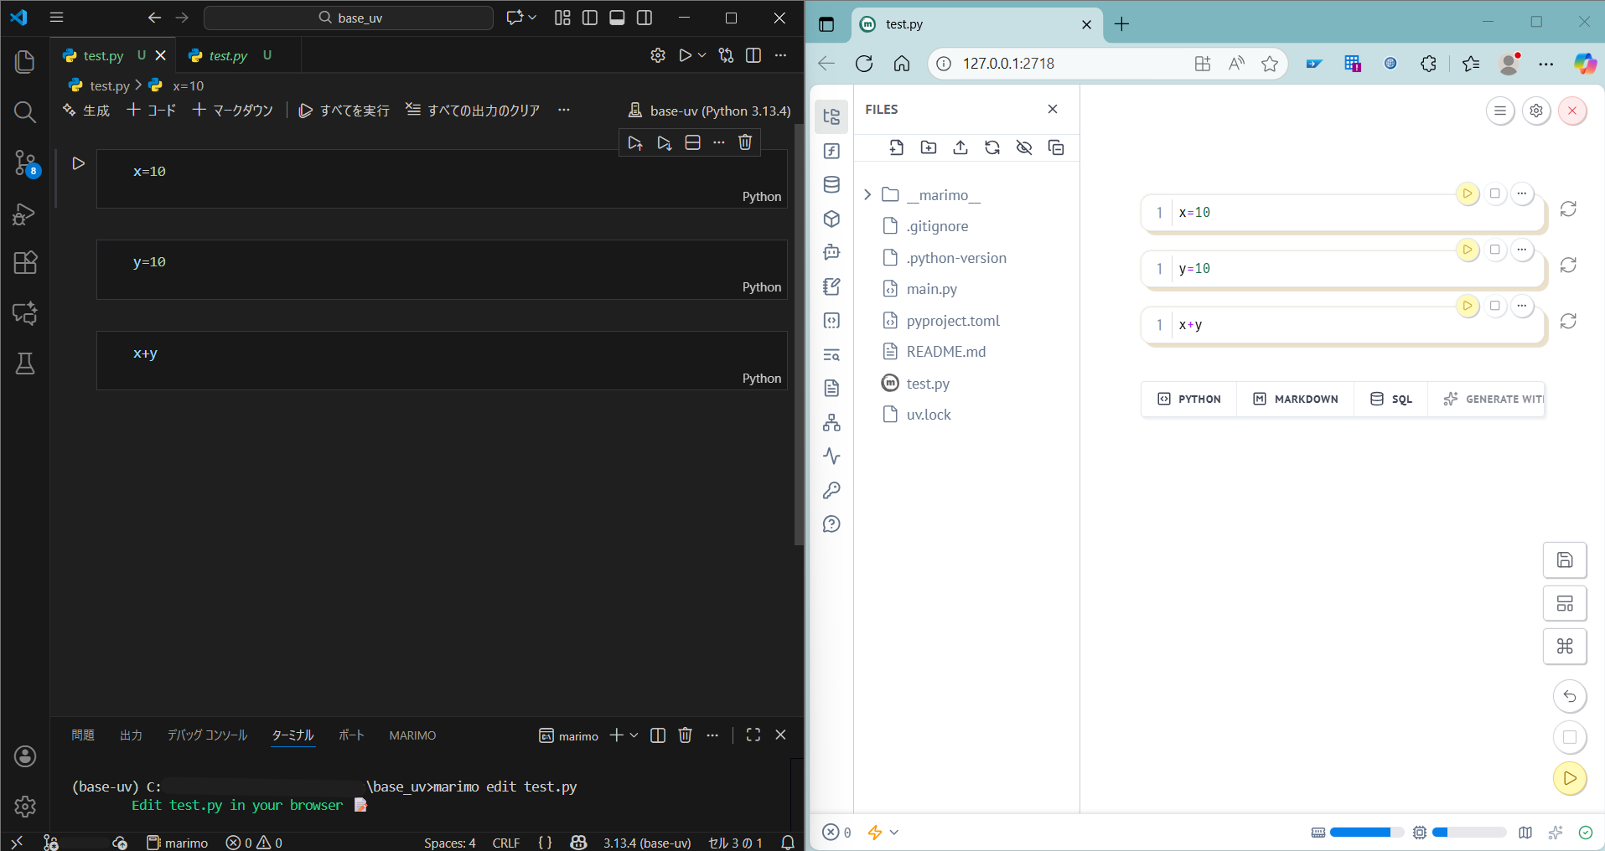Open the packages panel in marimo sidebar
The width and height of the screenshot is (1605, 851).
[x=831, y=219]
